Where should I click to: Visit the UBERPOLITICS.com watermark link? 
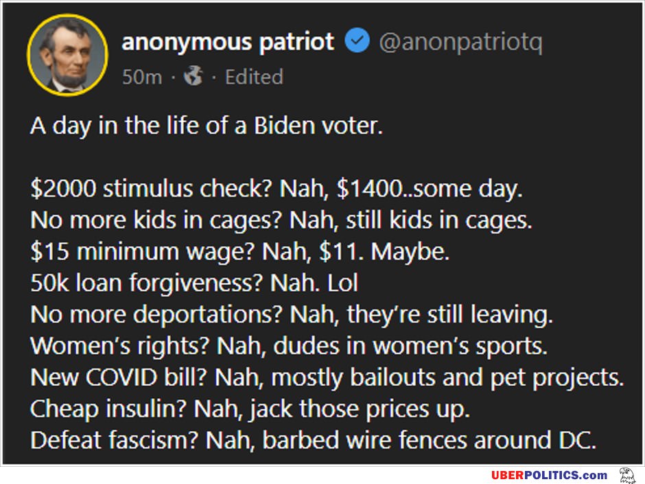[549, 475]
